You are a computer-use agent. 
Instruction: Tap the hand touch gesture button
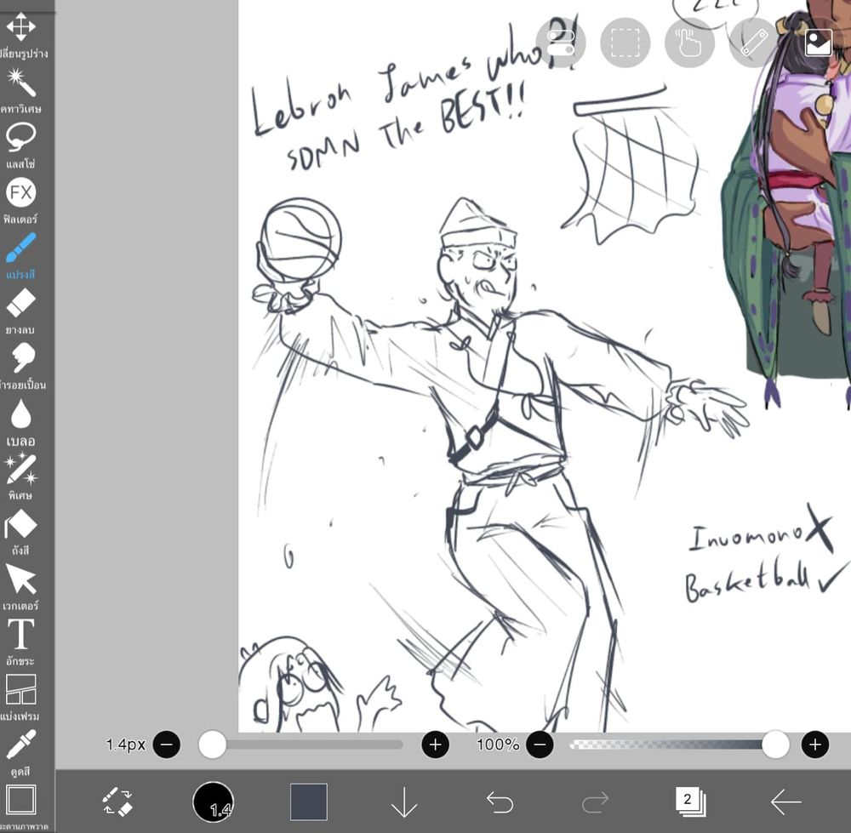[x=689, y=43]
